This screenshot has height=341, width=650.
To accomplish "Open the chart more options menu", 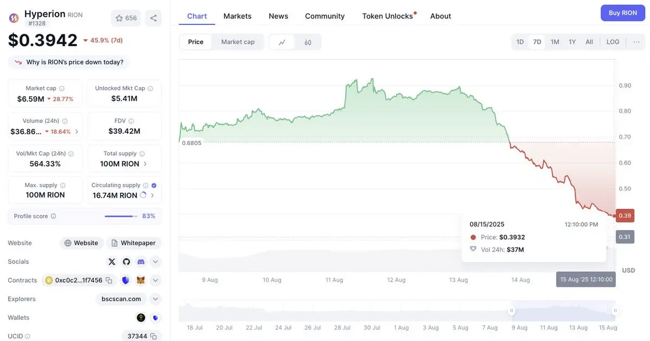I will click(x=636, y=42).
